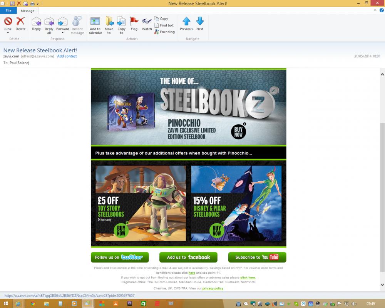Open the Disney & Pixar 15% off offer
Screen dimensions: 385x308
[x=236, y=203]
